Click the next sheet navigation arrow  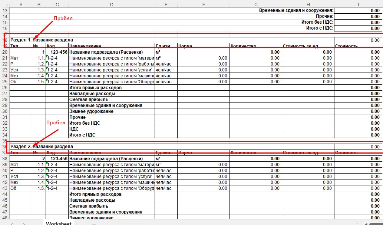coord(24,223)
